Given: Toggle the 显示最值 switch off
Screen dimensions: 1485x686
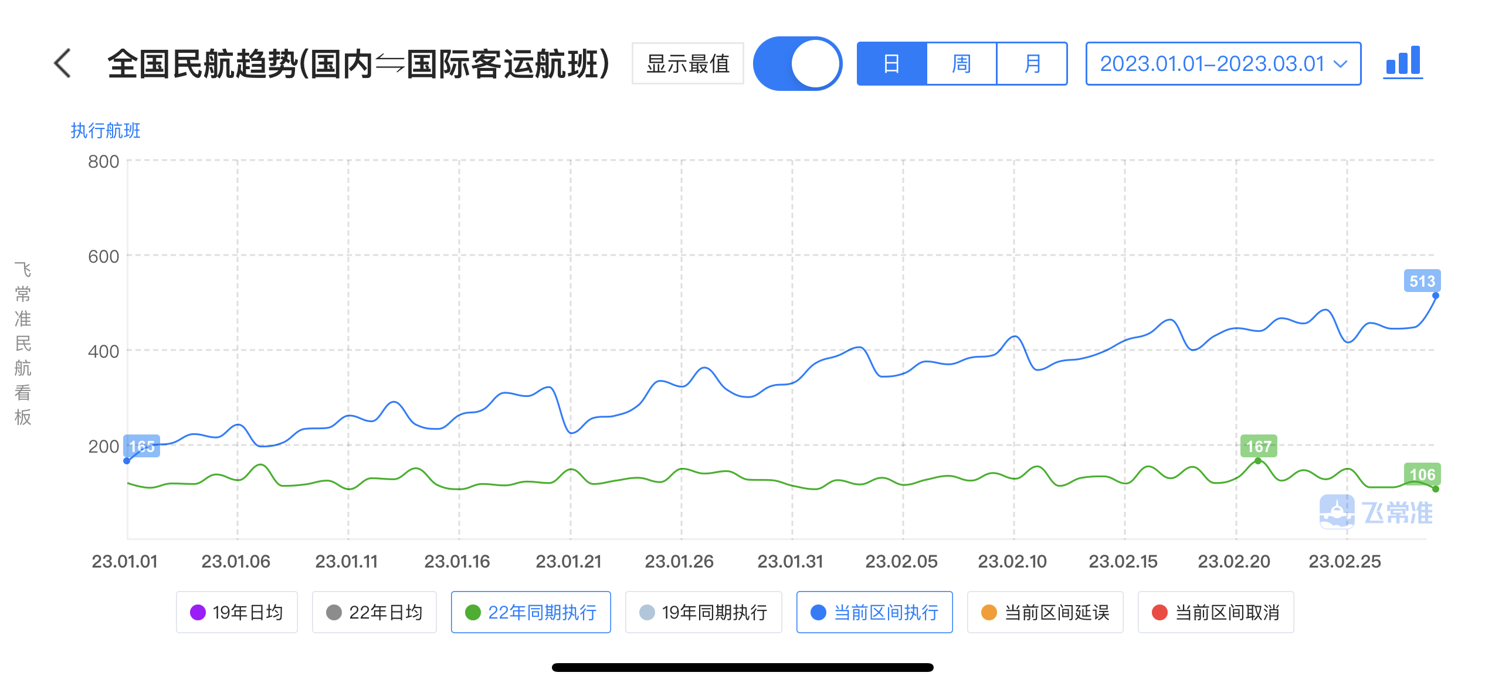Looking at the screenshot, I should (x=797, y=63).
